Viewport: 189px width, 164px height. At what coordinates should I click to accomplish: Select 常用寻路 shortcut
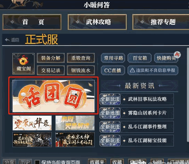(113, 58)
